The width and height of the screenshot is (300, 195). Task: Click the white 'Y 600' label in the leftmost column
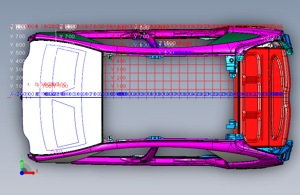click(x=18, y=45)
